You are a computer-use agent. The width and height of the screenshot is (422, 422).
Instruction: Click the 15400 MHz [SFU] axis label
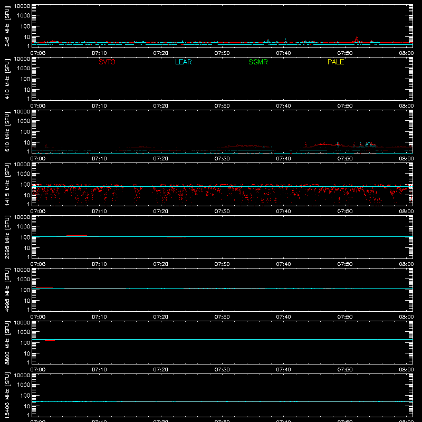click(x=7, y=395)
